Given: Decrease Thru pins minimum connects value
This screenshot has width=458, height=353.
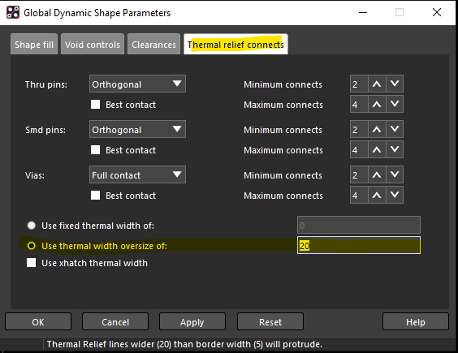Looking at the screenshot, I should [x=395, y=84].
